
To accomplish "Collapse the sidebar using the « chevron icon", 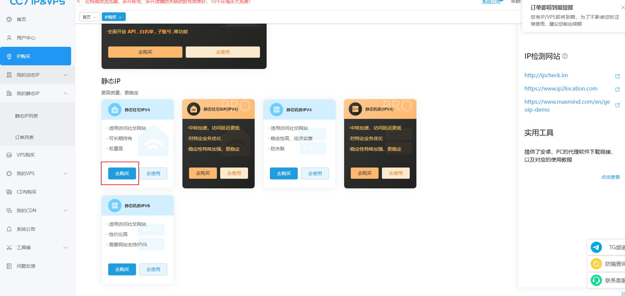I will click(78, 2).
